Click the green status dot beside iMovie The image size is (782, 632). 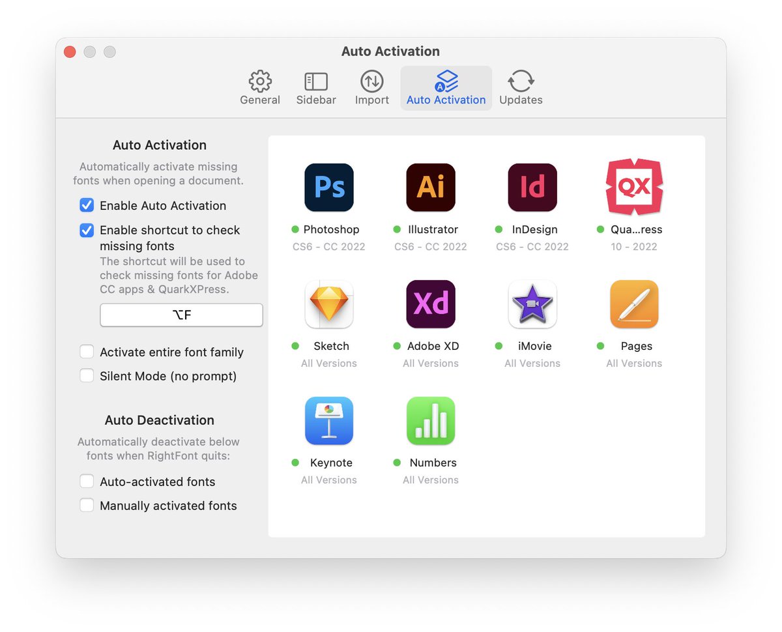tap(499, 346)
